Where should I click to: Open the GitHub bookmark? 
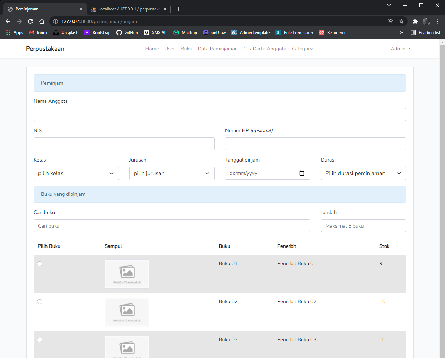pyautogui.click(x=127, y=33)
